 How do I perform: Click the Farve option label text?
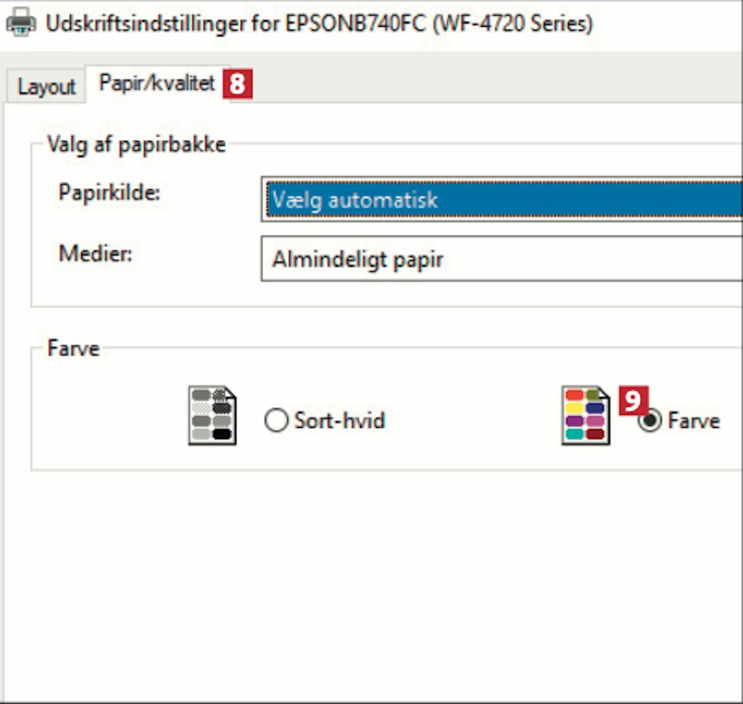coord(694,421)
